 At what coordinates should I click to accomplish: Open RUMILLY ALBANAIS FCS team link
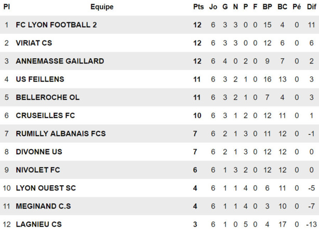tap(61, 134)
